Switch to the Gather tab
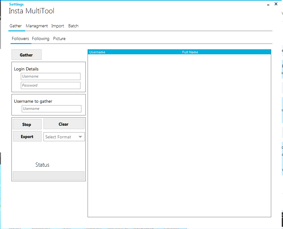Screen dimensions: 283x229 (16, 26)
